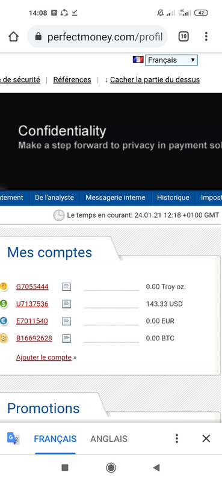Tap the perfectmoney.com address bar
Viewport: 222px width, 481px height.
point(97,37)
